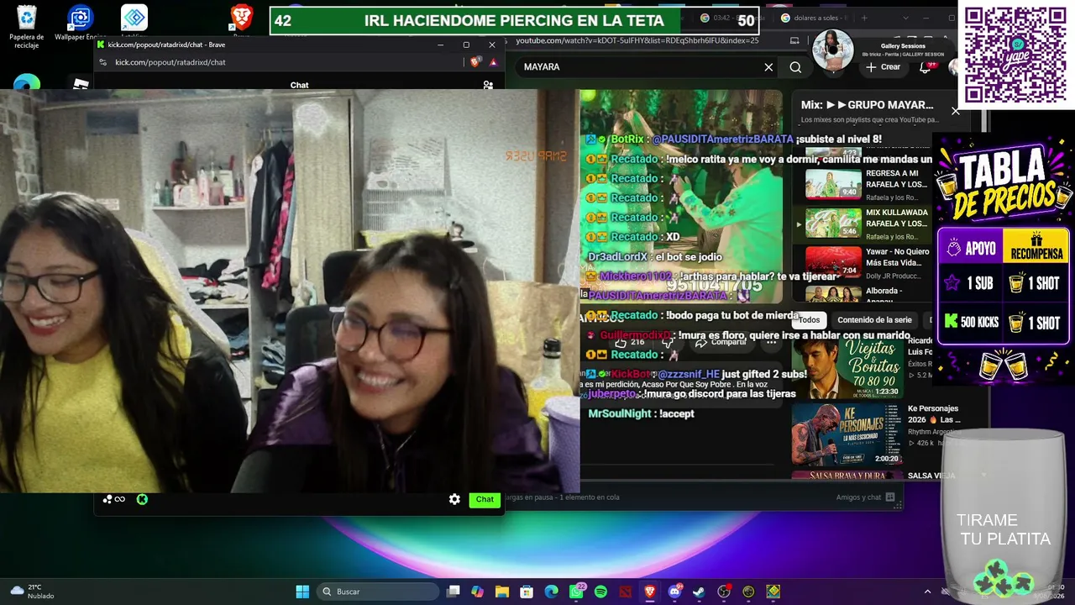
Task: Open the 'Yawar - No Quiero Más Esta Vida' video
Action: tap(868, 263)
